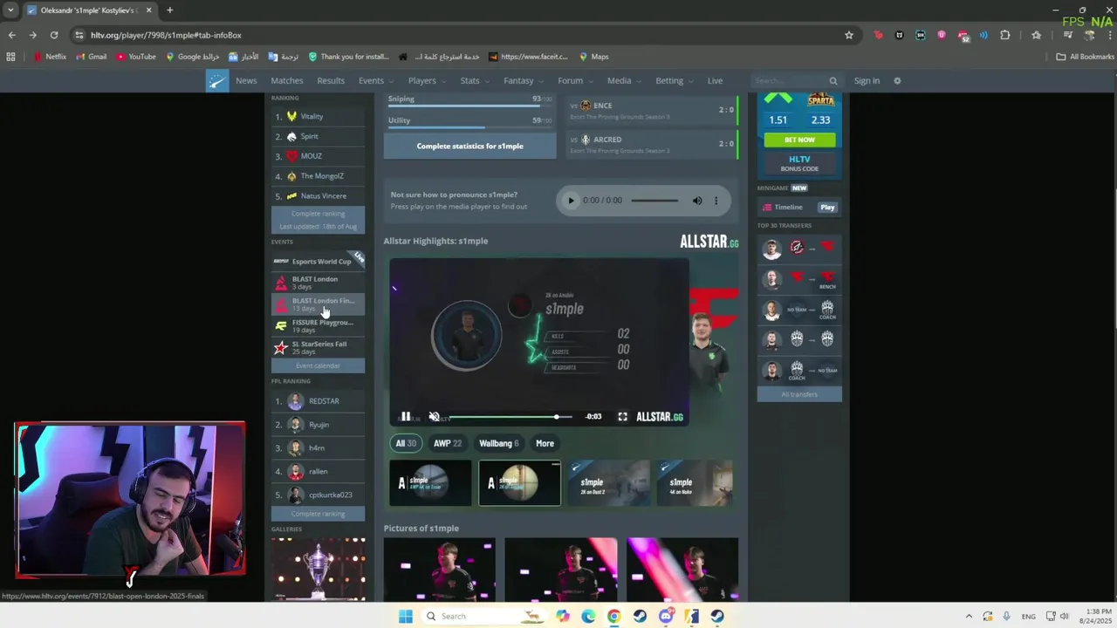Show hidden system tray icons
The image size is (1117, 628).
coord(969,617)
